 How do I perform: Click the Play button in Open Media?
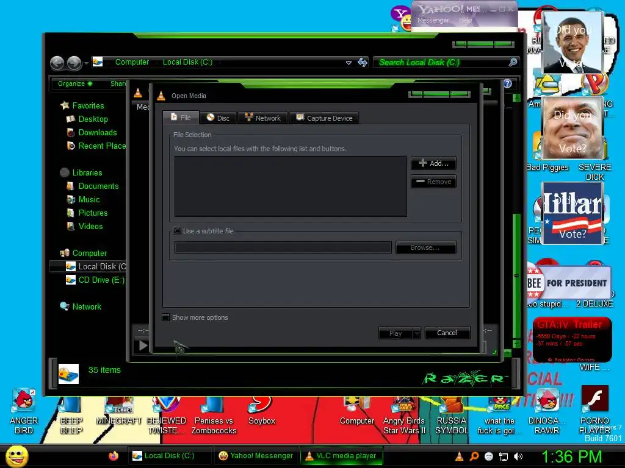pos(395,333)
